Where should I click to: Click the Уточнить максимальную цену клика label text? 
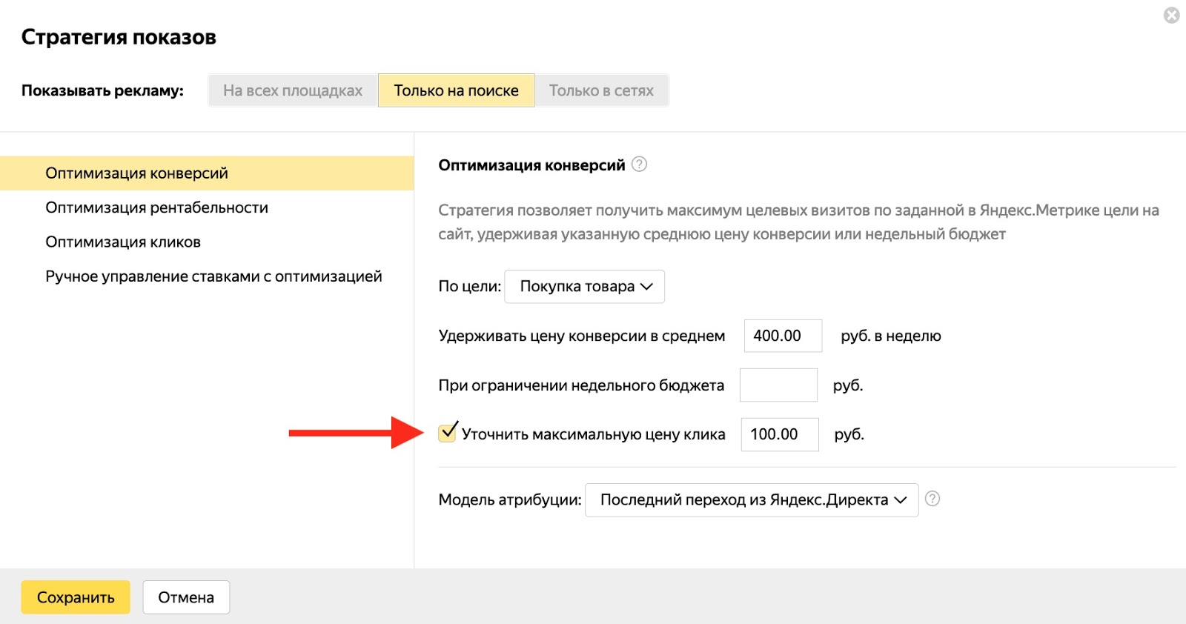click(x=593, y=434)
